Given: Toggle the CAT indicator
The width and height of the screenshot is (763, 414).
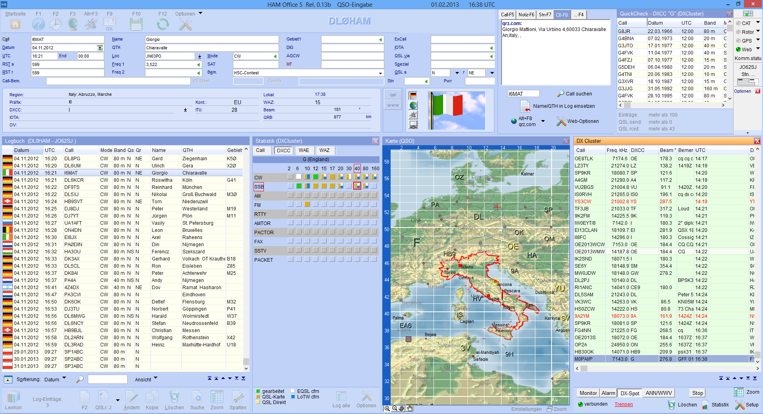Looking at the screenshot, I should 738,23.
